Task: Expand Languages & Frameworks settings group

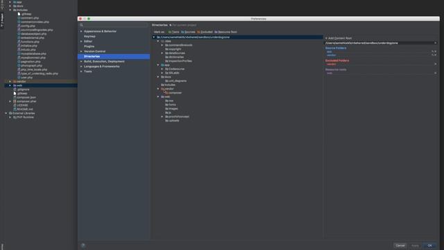Action: pos(81,67)
